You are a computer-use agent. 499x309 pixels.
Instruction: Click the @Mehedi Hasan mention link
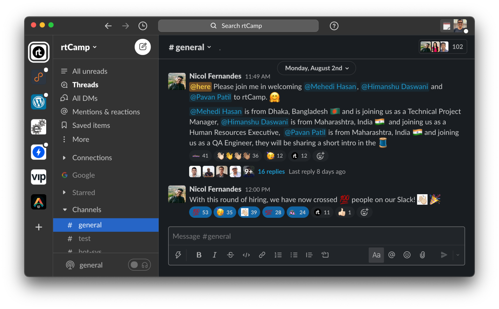point(330,87)
